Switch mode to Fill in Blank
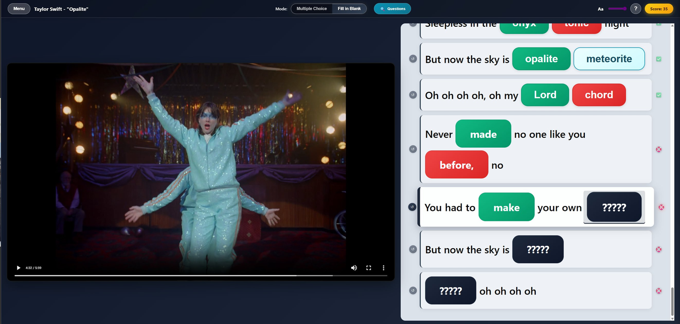 coord(349,9)
